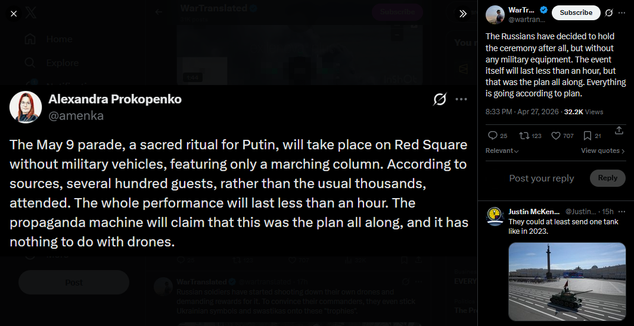Bookmark the post showing 21 bookmarks
The image size is (634, 326).
pyautogui.click(x=592, y=136)
